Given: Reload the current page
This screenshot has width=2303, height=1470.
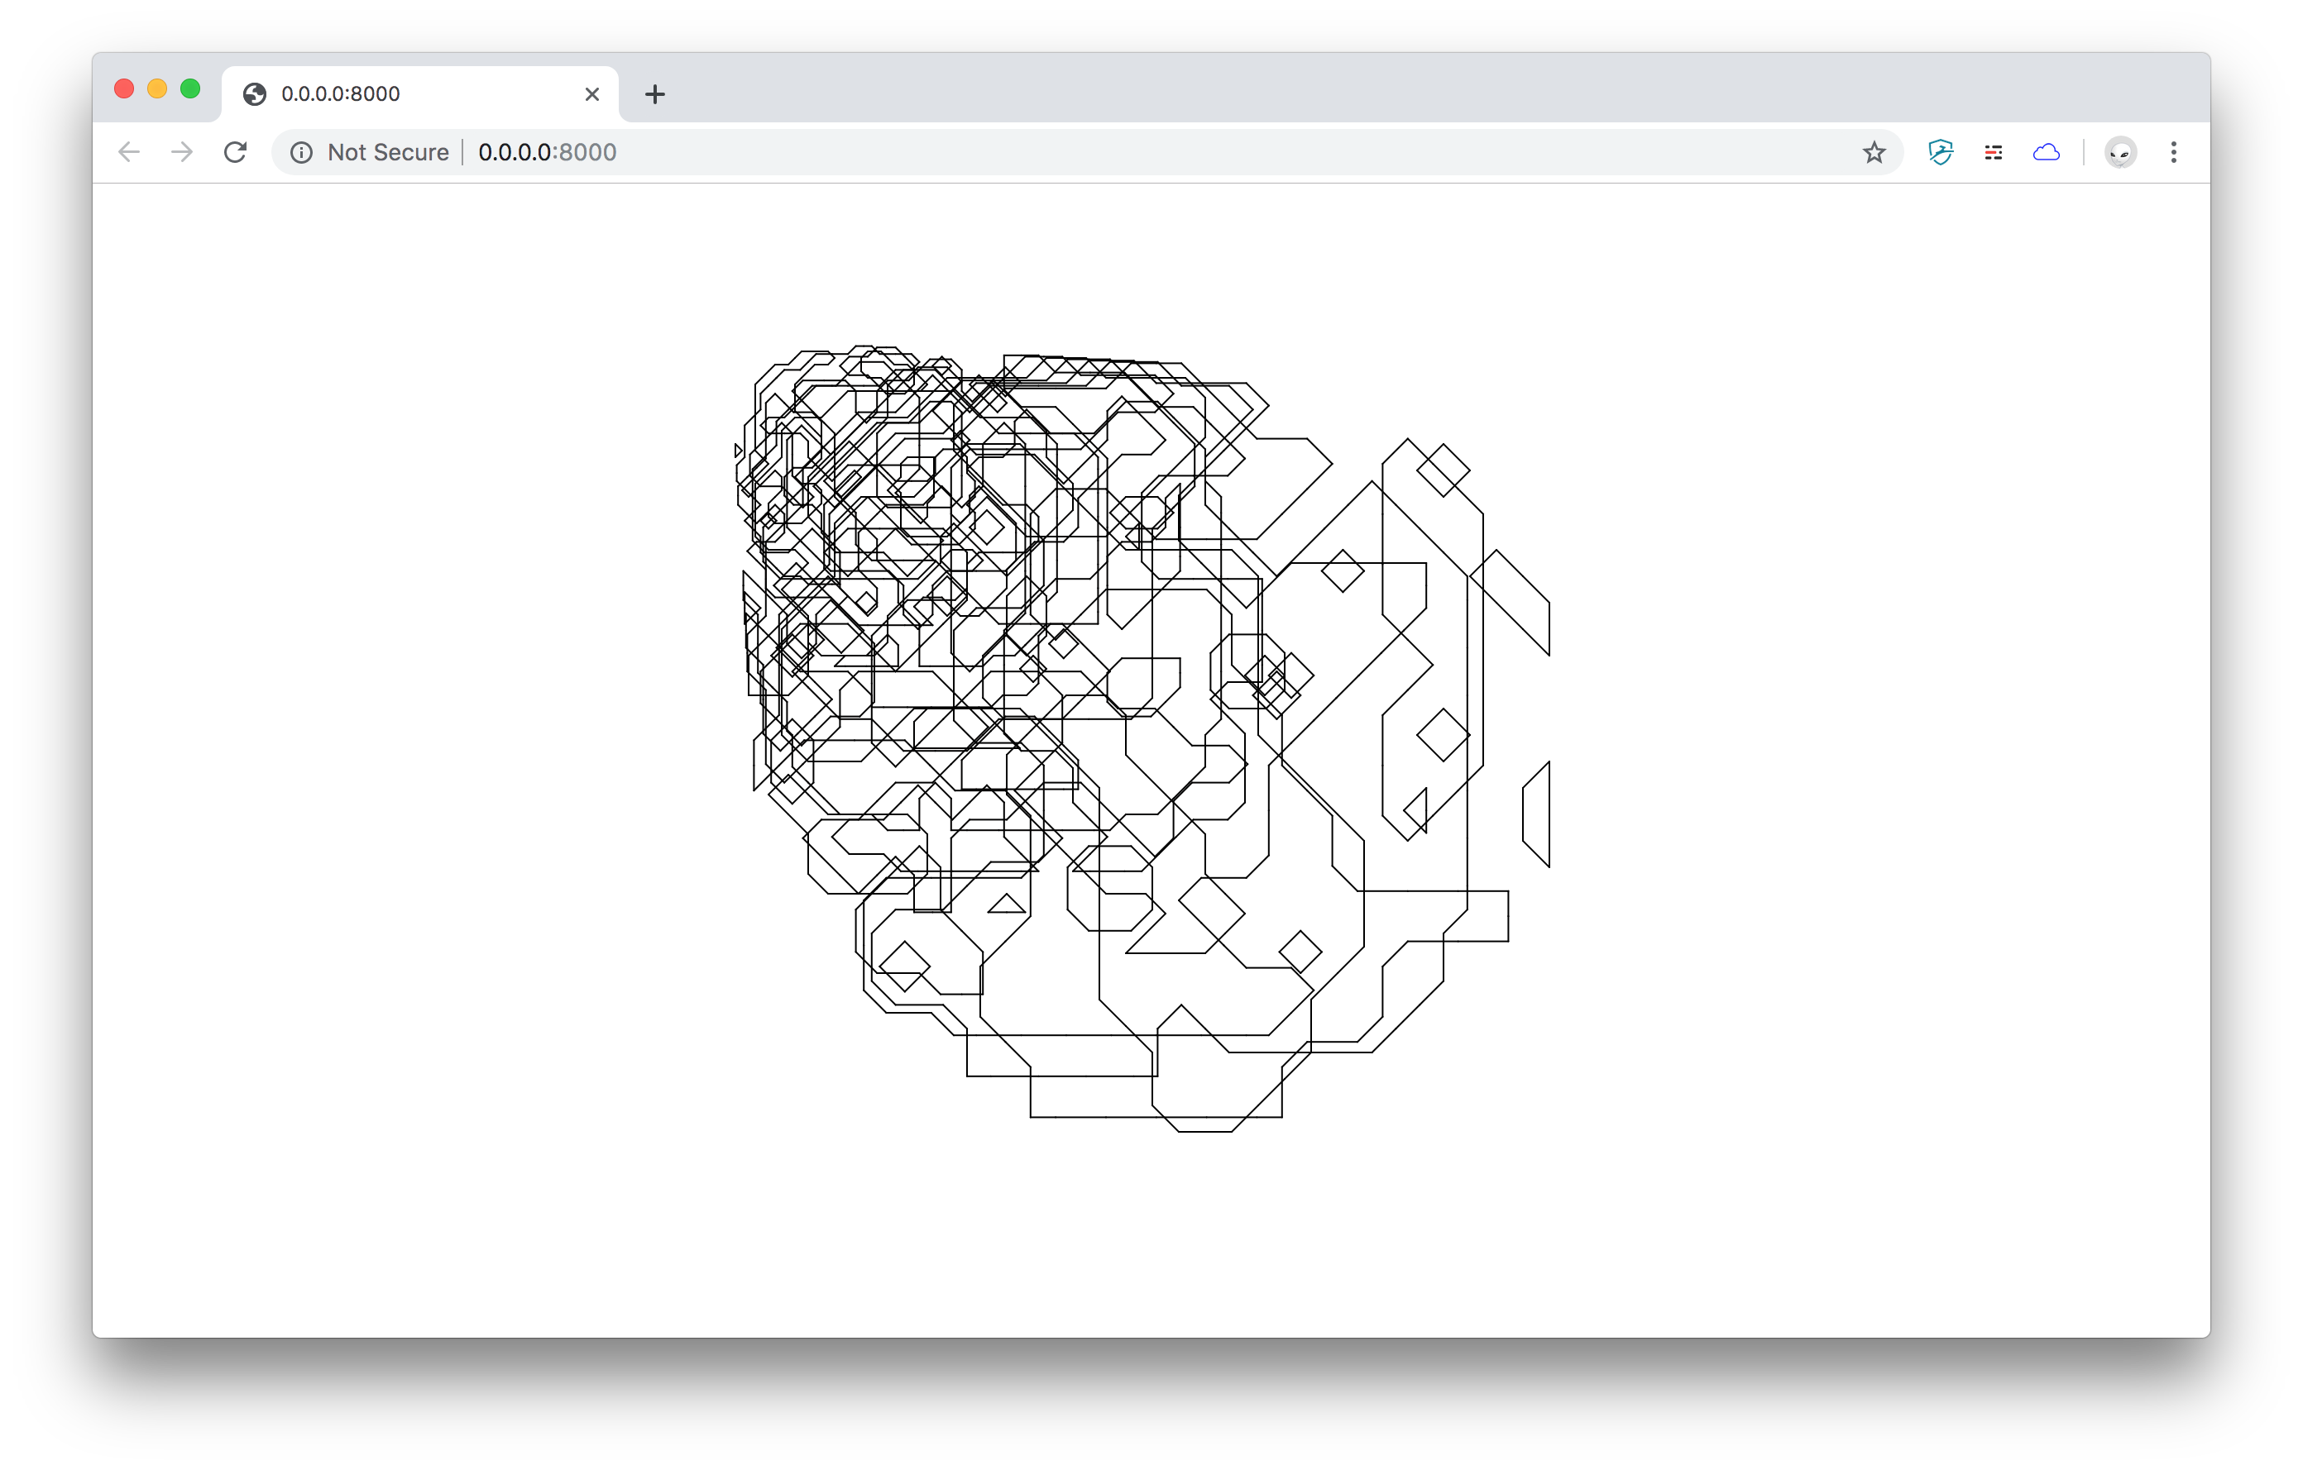Looking at the screenshot, I should tap(235, 152).
